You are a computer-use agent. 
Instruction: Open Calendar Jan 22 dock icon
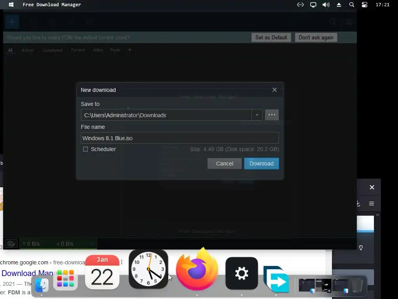pyautogui.click(x=102, y=272)
